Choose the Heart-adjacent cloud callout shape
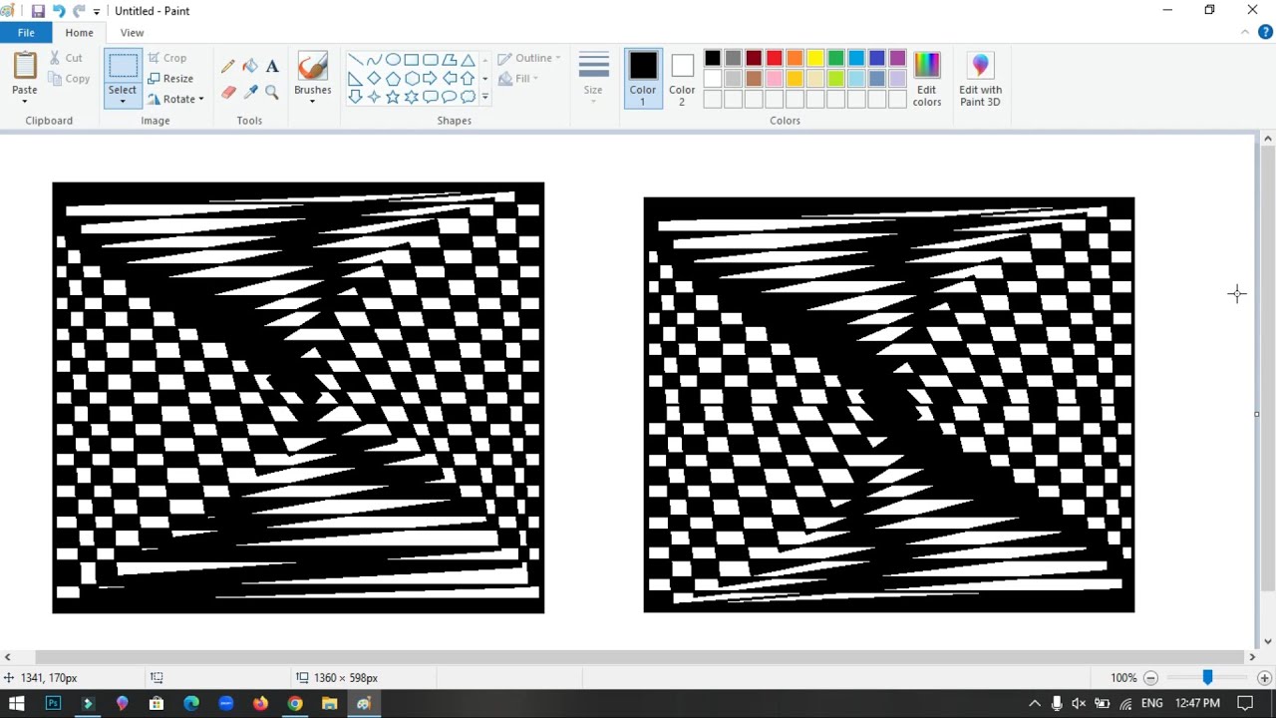1276x718 pixels. [468, 97]
